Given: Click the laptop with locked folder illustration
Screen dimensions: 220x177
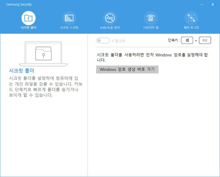Looking at the screenshot, I should pyautogui.click(x=43, y=54).
